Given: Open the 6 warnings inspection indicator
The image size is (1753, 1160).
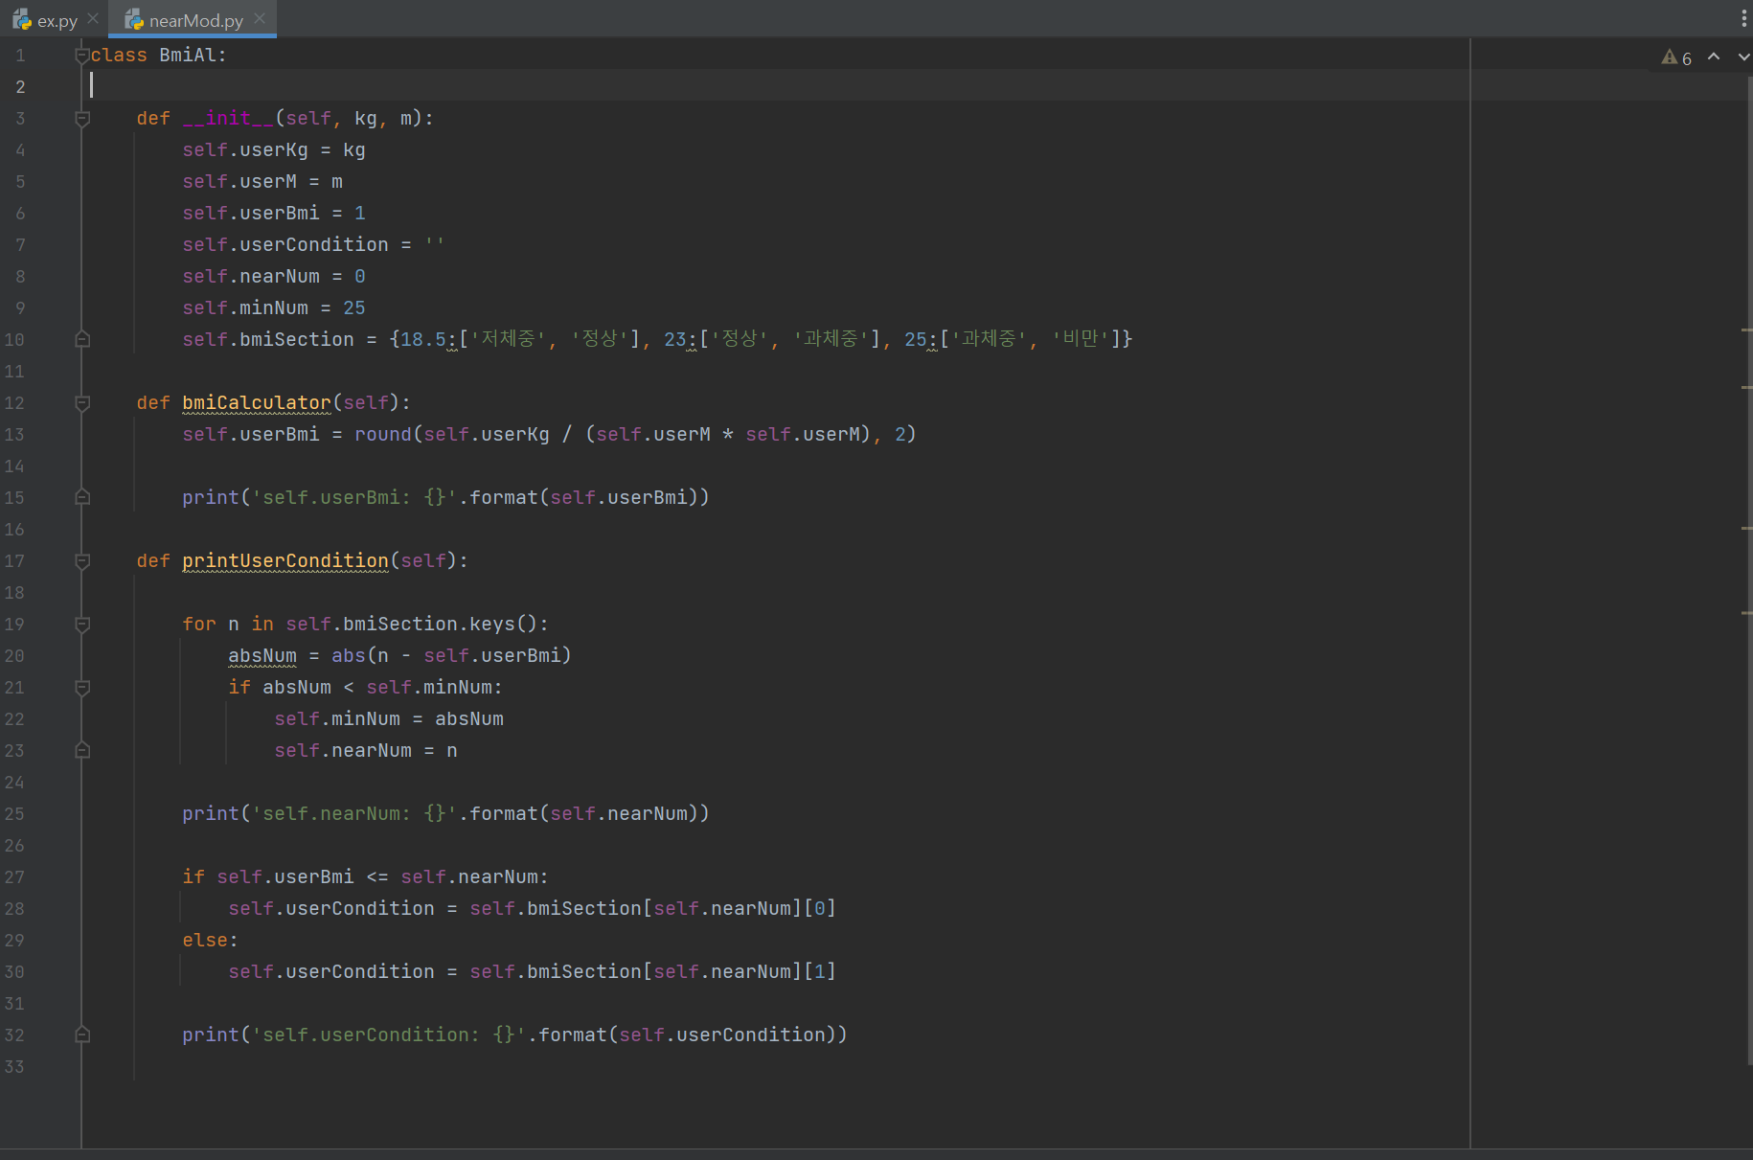Looking at the screenshot, I should (x=1676, y=57).
